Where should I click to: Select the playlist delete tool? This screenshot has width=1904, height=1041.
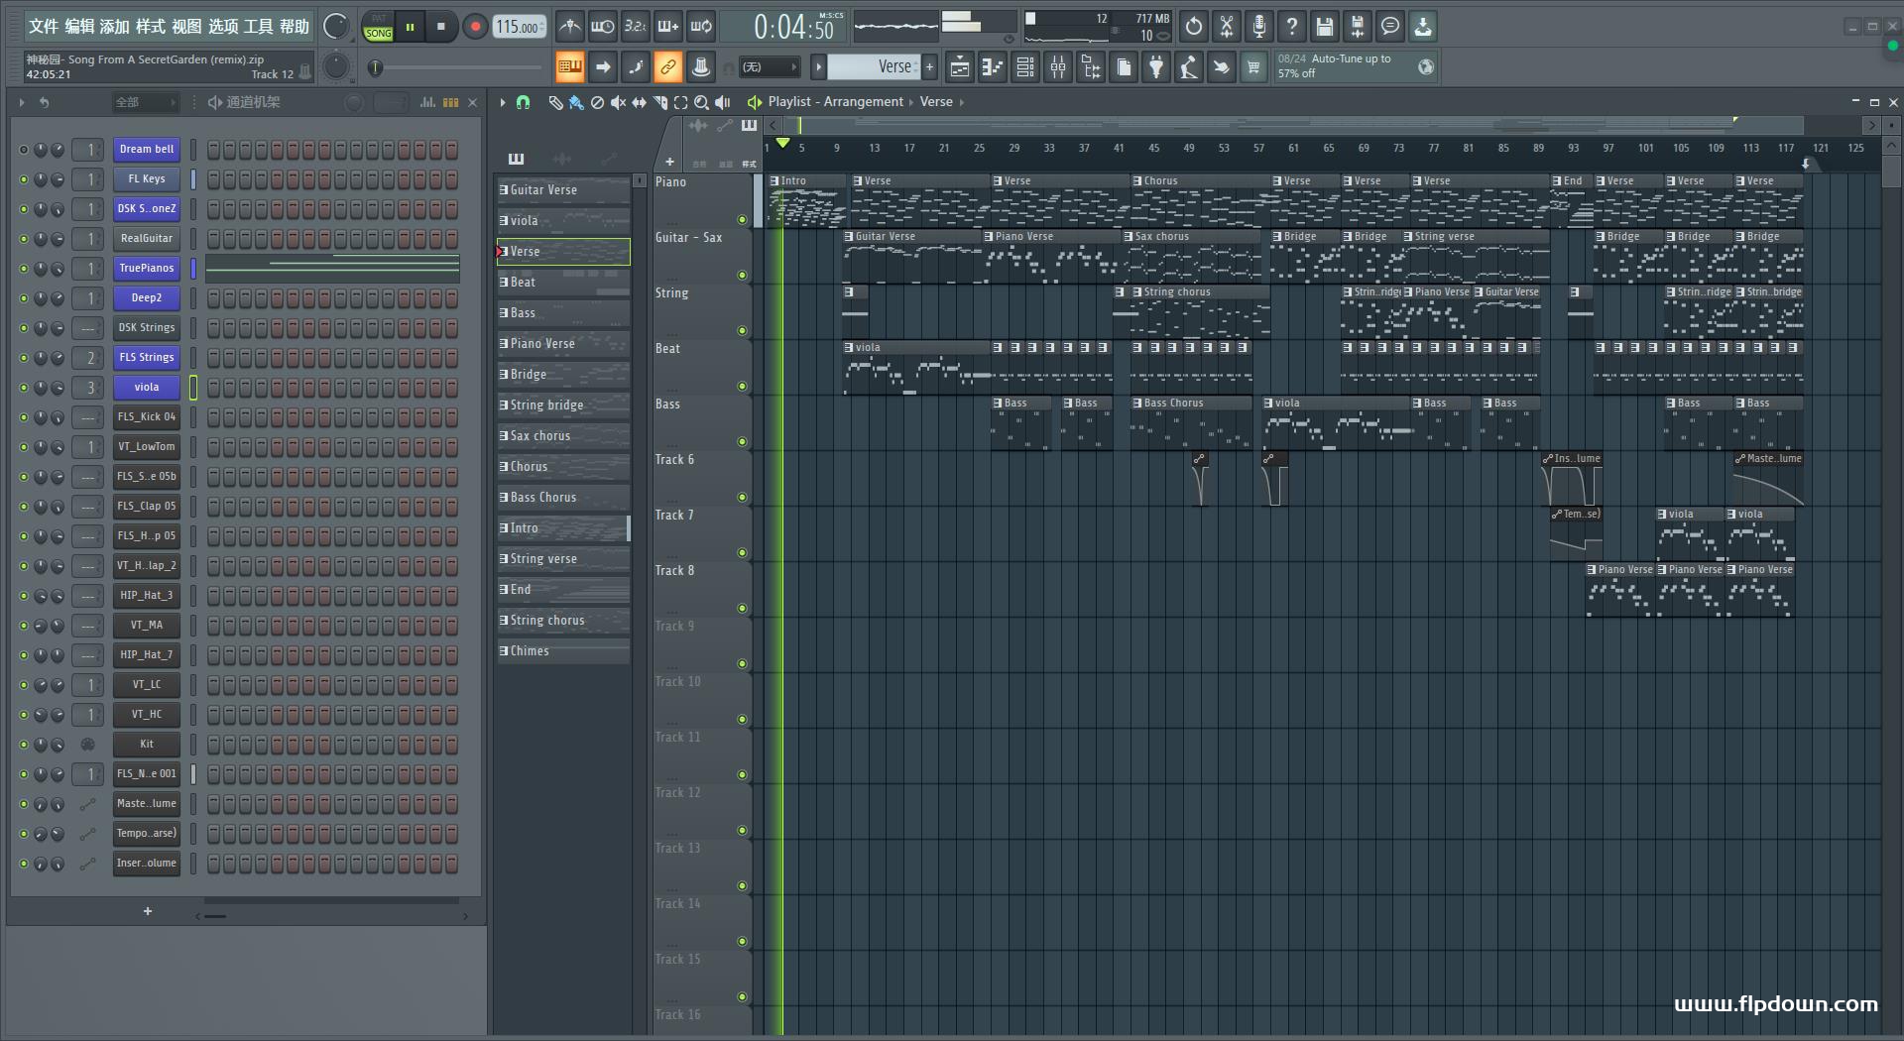coord(597,102)
